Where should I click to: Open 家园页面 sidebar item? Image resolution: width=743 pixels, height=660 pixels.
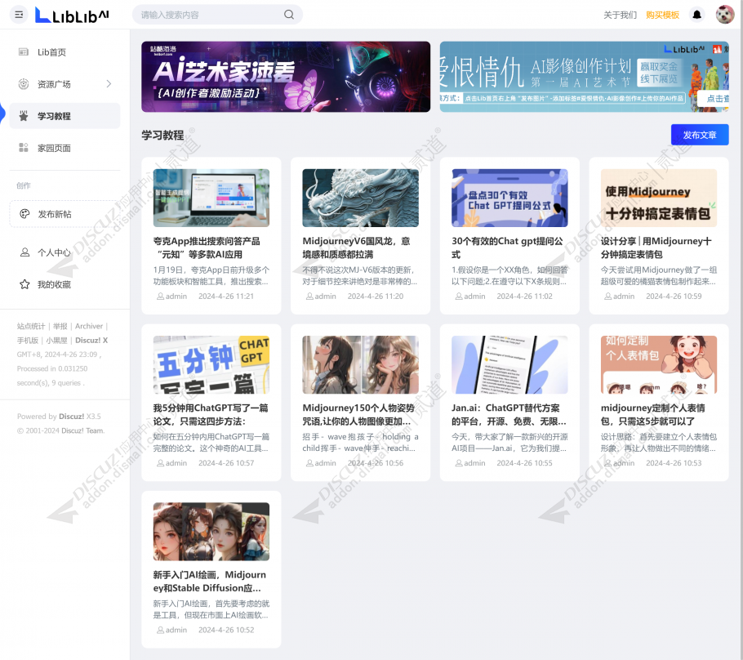pyautogui.click(x=65, y=148)
